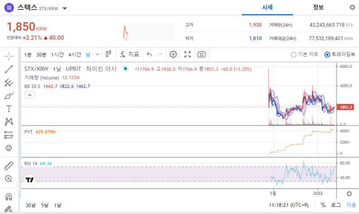Viewport: 359px width, 214px height.
Task: Toggle 자동 auto scale
Action: coord(351,205)
